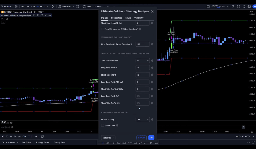Open more options for the strategy legend

point(50,15)
